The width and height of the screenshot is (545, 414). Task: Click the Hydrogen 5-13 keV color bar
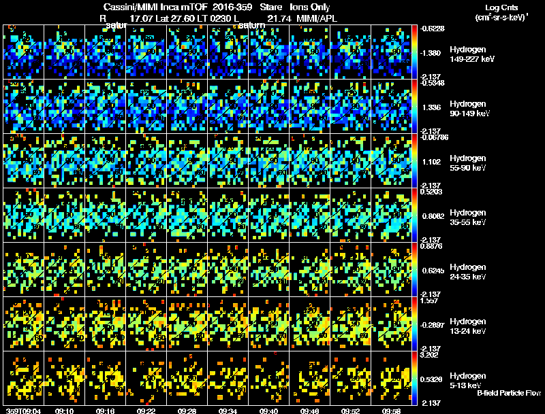click(x=414, y=378)
